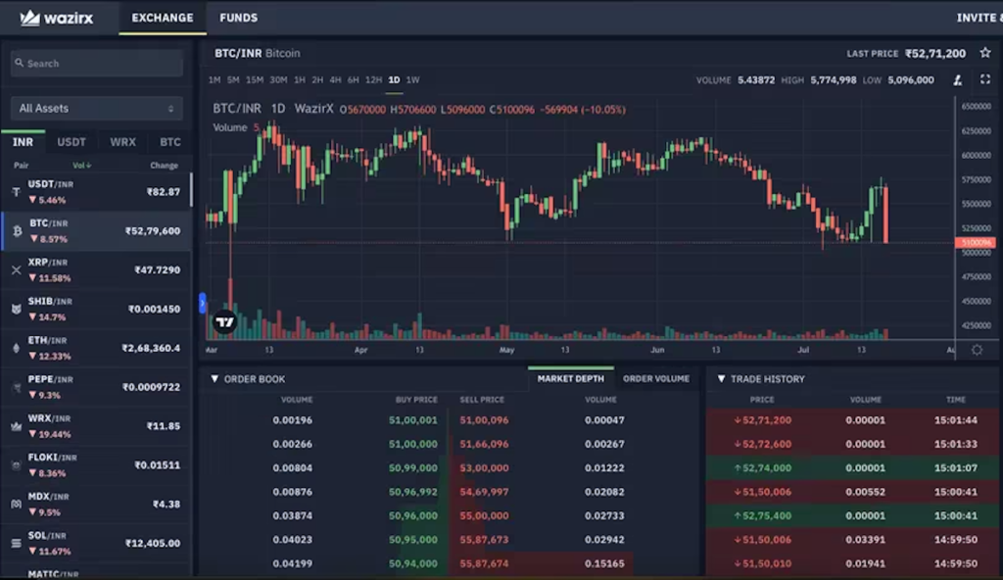The height and width of the screenshot is (580, 1003).
Task: Click the FLOKI coin icon
Action: (x=16, y=465)
